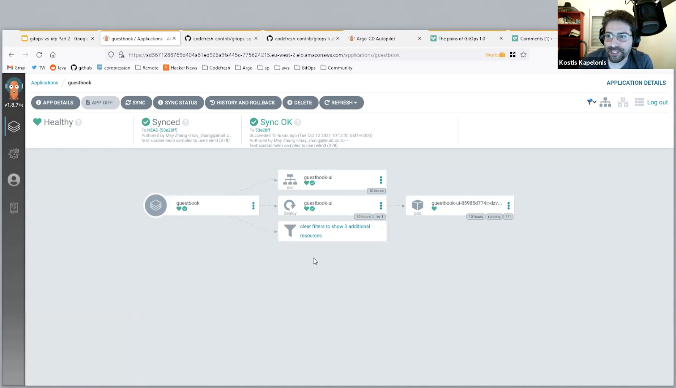Open the github bookmark
This screenshot has width=676, height=388.
click(x=81, y=67)
